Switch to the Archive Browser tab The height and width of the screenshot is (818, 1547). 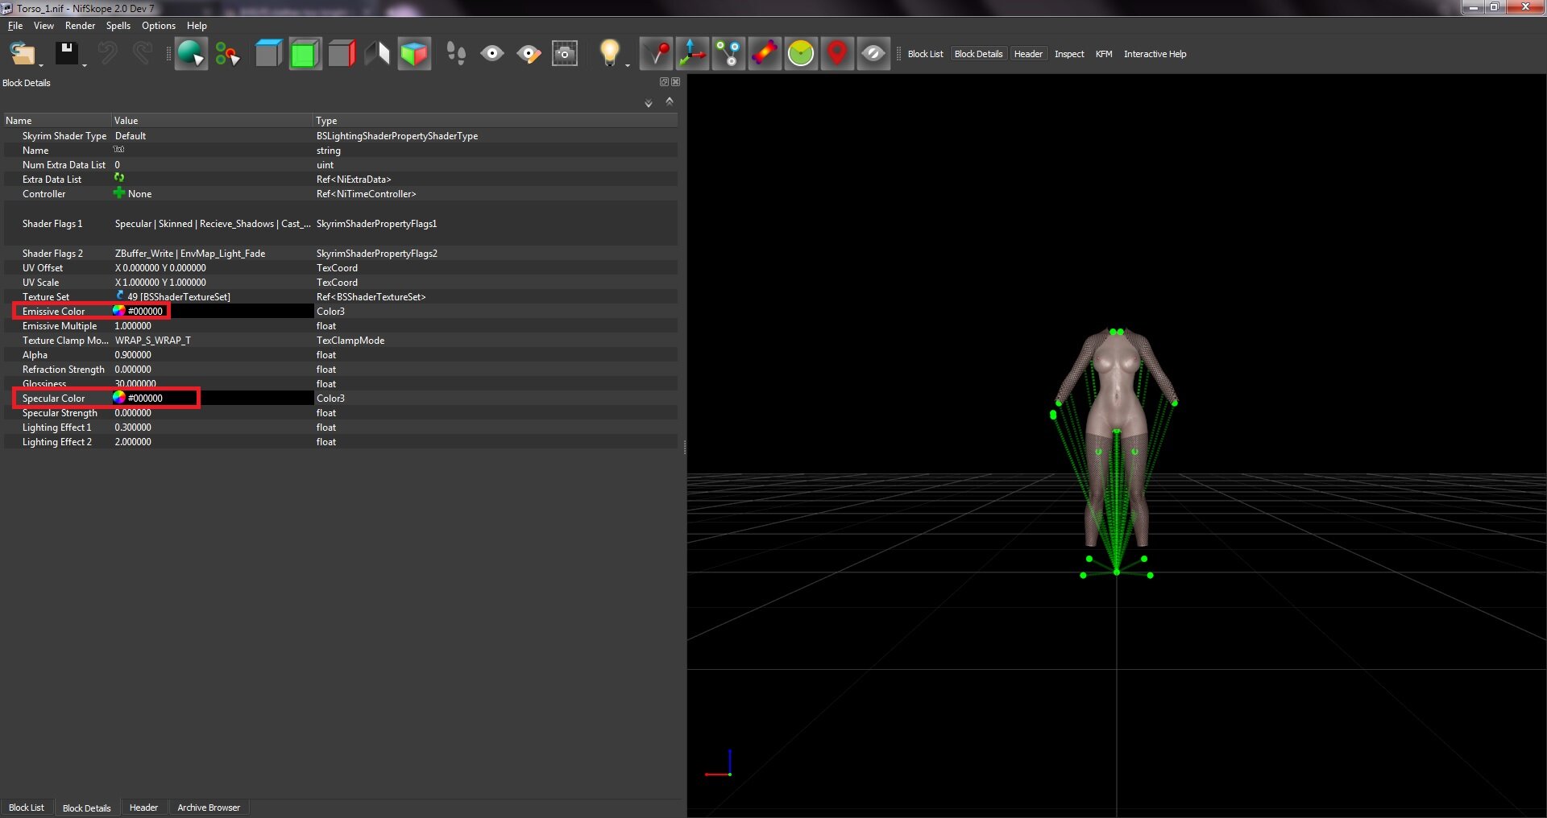(209, 808)
